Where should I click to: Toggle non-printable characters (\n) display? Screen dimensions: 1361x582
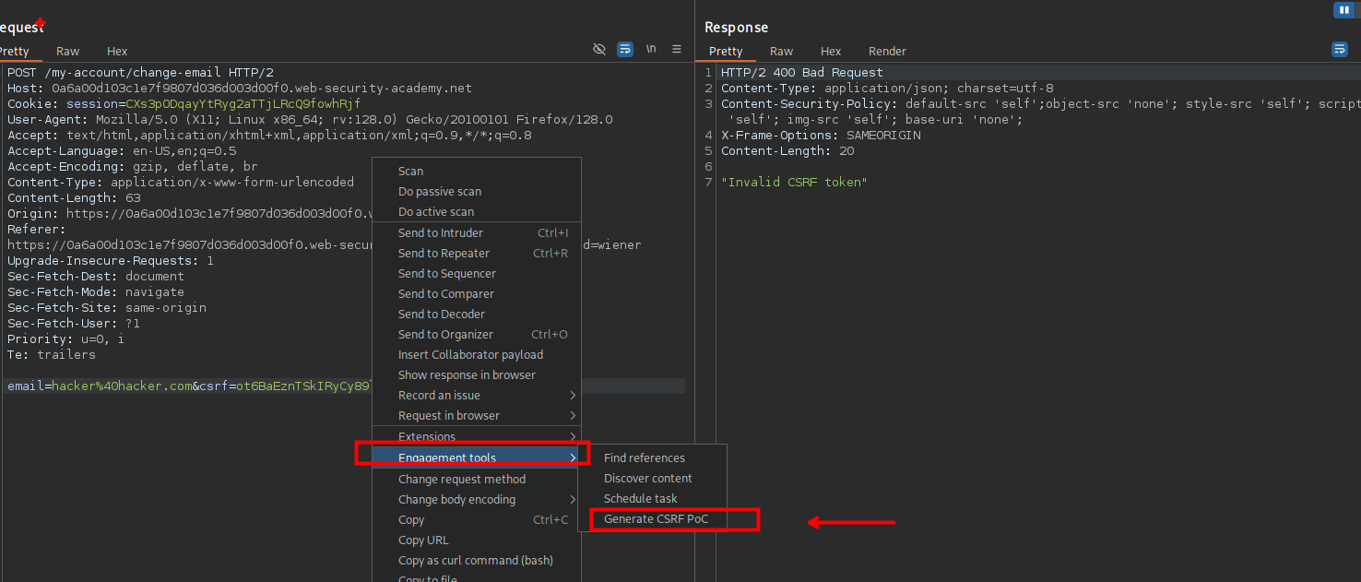coord(651,49)
